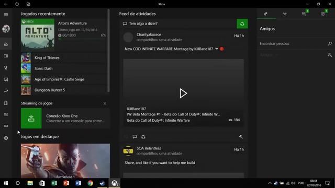335x188 pixels.
Task: Open Chrome from the taskbar
Action: pos(90,183)
